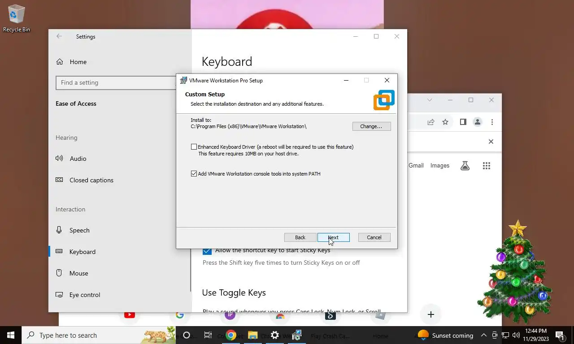Click the Speech microphone icon

(59, 230)
